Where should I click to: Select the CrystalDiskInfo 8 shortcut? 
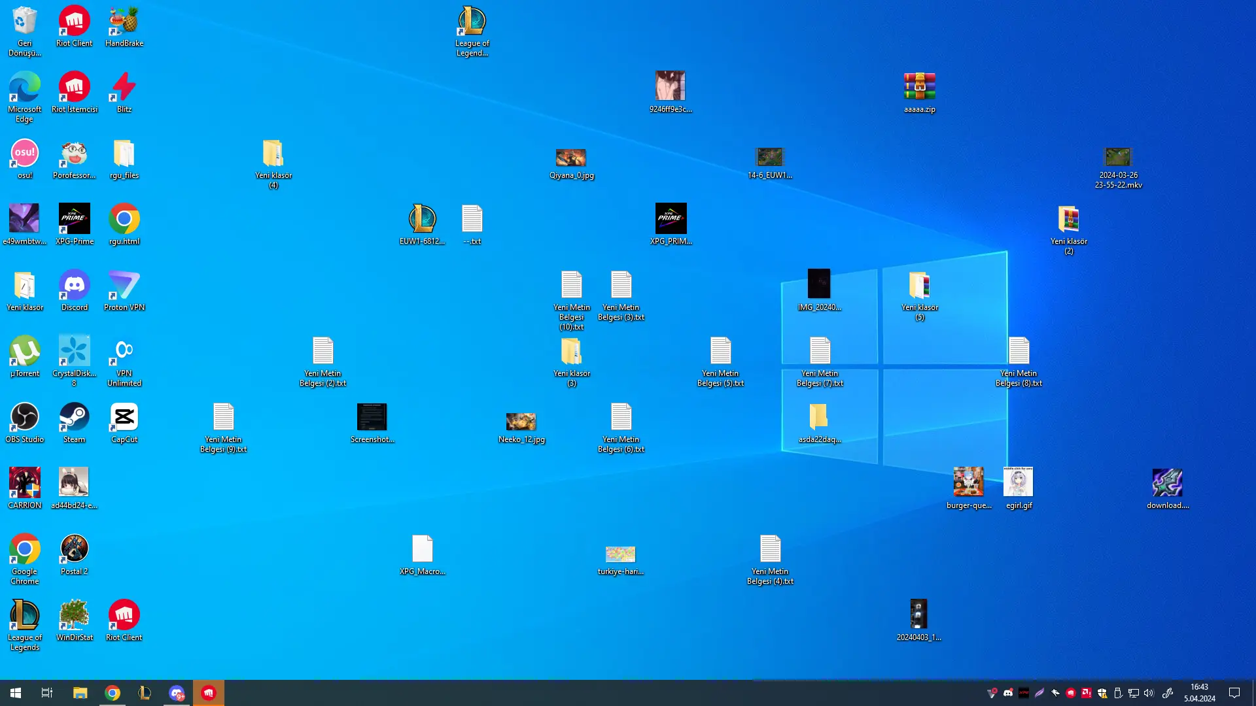75,361
